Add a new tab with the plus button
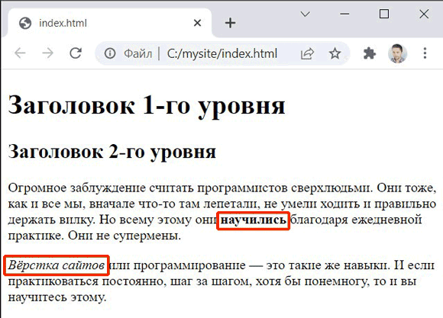 tap(230, 23)
